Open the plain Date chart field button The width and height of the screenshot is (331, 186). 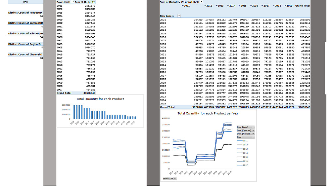click(x=246, y=137)
